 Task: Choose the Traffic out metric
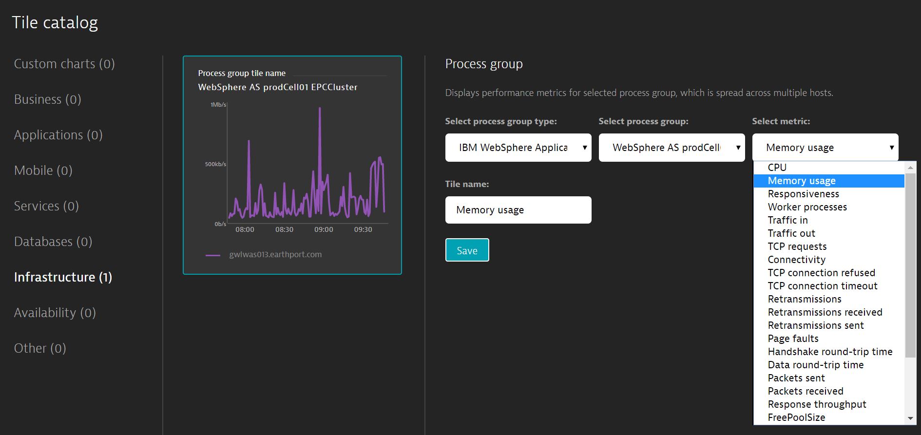pos(791,233)
